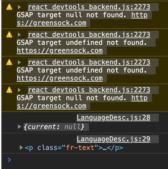Open the LanguageDesc.js:29 source link
This screenshot has width=168, height=169.
click(x=113, y=139)
